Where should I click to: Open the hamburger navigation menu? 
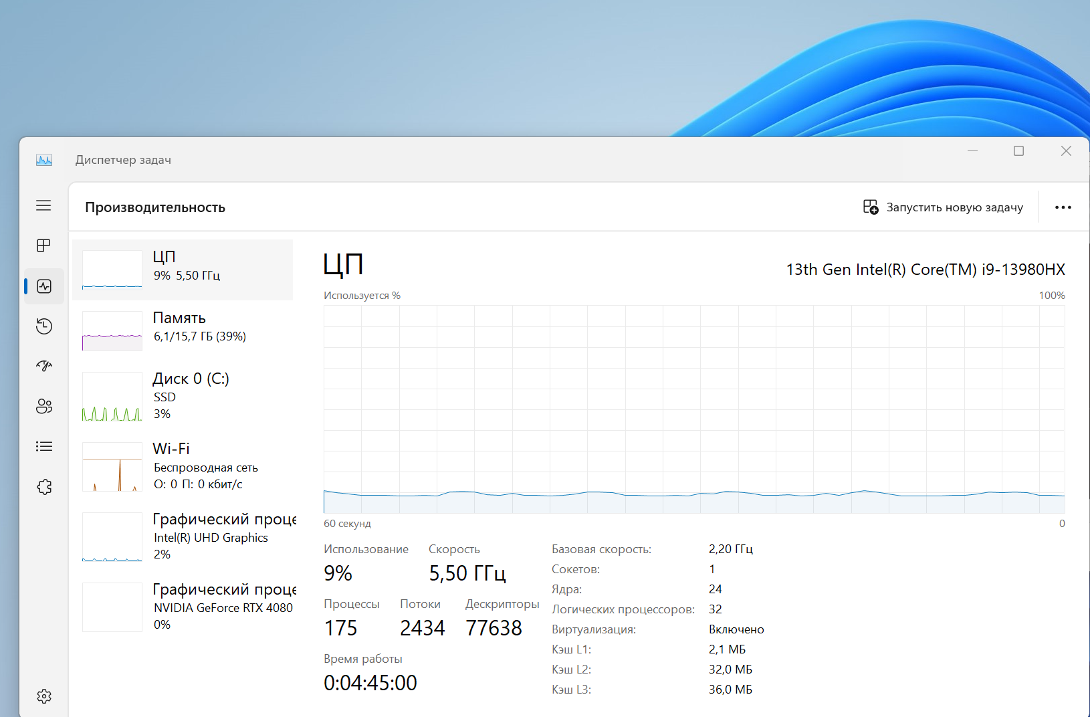coord(43,205)
